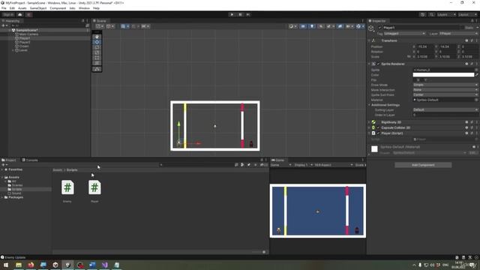The width and height of the screenshot is (480, 270).
Task: Toggle Capsule Collider 2D enabled checkbox
Action: coord(378,127)
